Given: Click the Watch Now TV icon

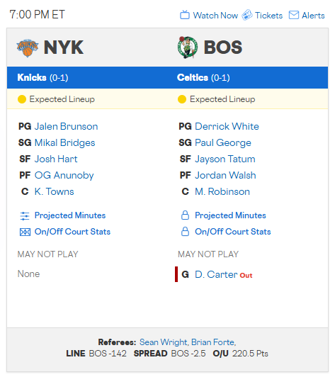Looking at the screenshot, I should click(x=185, y=15).
